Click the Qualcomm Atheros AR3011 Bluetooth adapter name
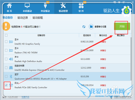The height and width of the screenshot is (100, 135). coord(40,79)
